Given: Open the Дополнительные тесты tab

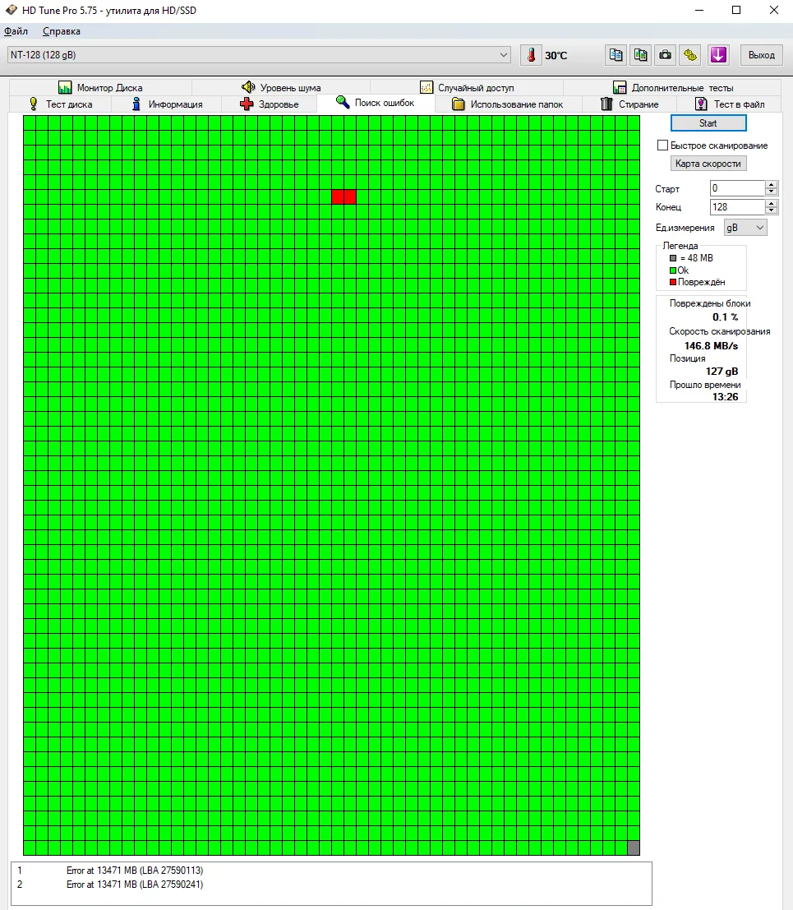Looking at the screenshot, I should (674, 88).
